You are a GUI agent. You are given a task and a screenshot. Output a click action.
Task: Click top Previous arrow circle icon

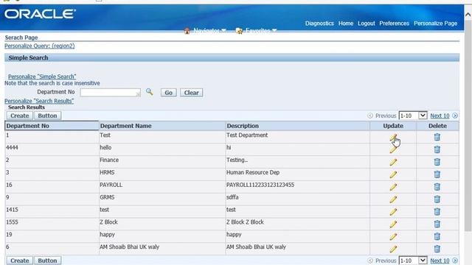pyautogui.click(x=370, y=116)
